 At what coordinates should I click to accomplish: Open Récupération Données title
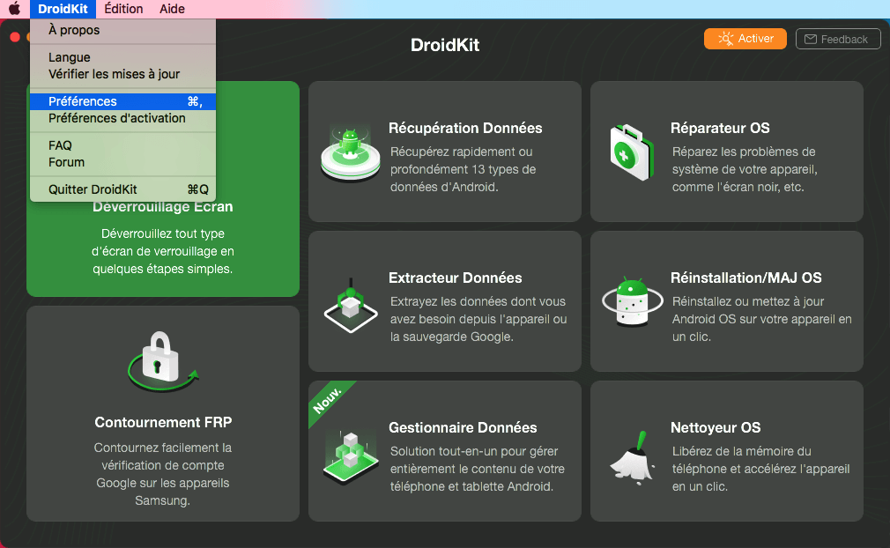coord(465,129)
